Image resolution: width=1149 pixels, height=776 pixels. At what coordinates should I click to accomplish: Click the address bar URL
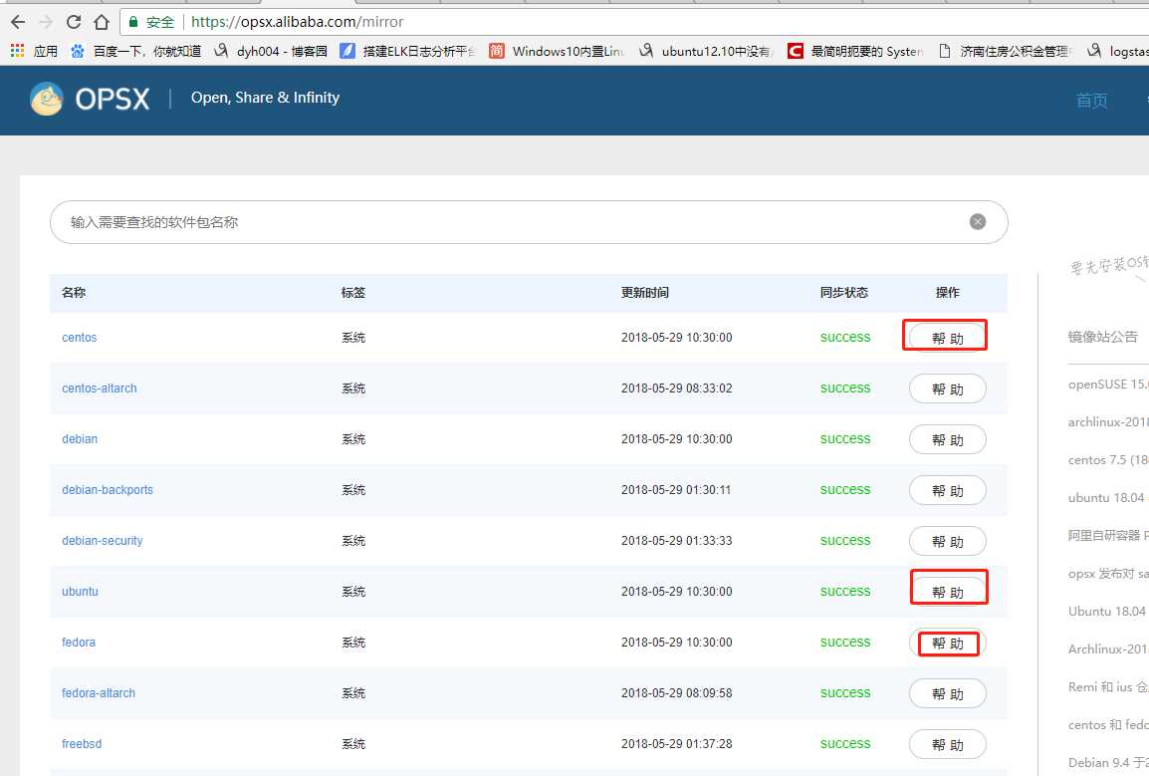pos(297,22)
